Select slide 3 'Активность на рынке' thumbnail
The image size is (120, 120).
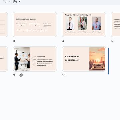click(35, 25)
